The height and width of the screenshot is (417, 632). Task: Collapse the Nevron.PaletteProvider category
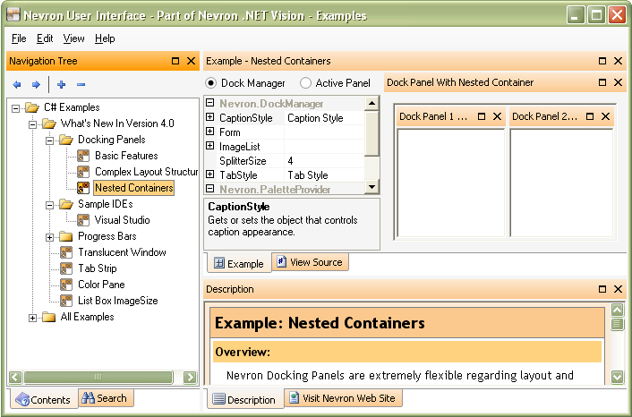tap(210, 188)
